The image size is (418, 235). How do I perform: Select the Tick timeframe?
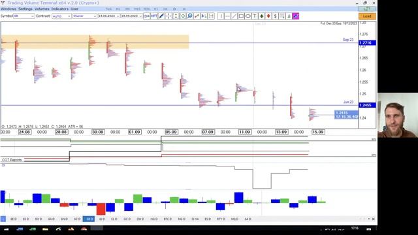[108, 9]
